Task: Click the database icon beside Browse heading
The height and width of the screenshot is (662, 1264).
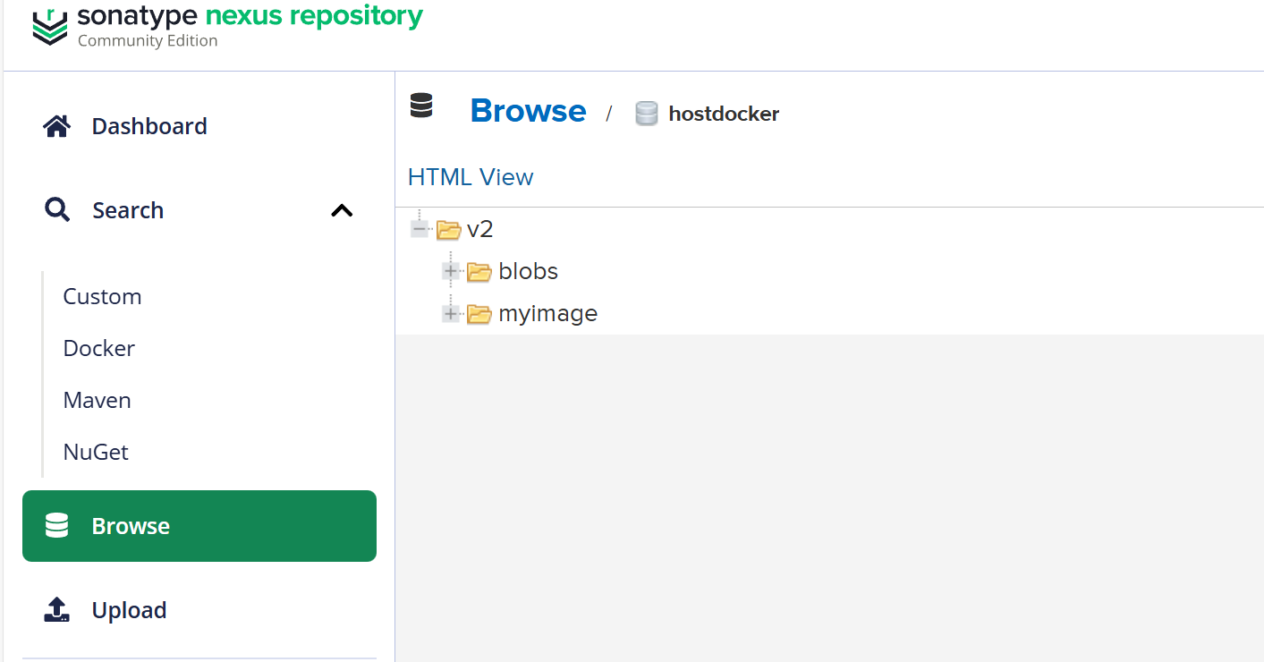Action: click(x=421, y=106)
